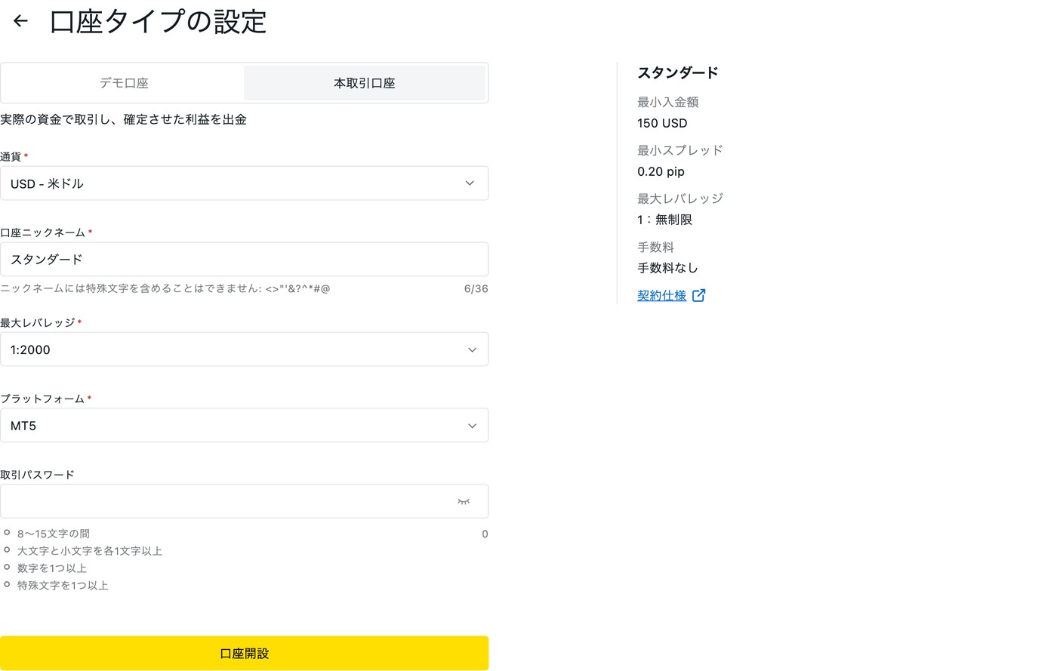The image size is (1057, 671).
Task: Click the 0.20 pip spread value
Action: [661, 171]
